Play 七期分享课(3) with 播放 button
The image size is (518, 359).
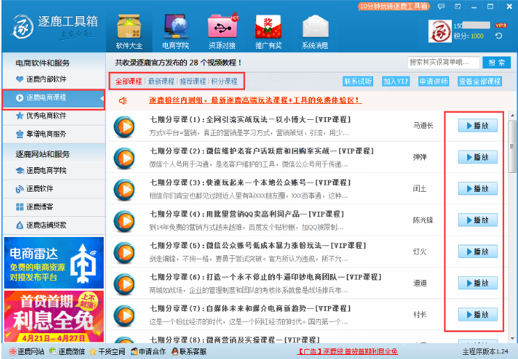pos(478,189)
